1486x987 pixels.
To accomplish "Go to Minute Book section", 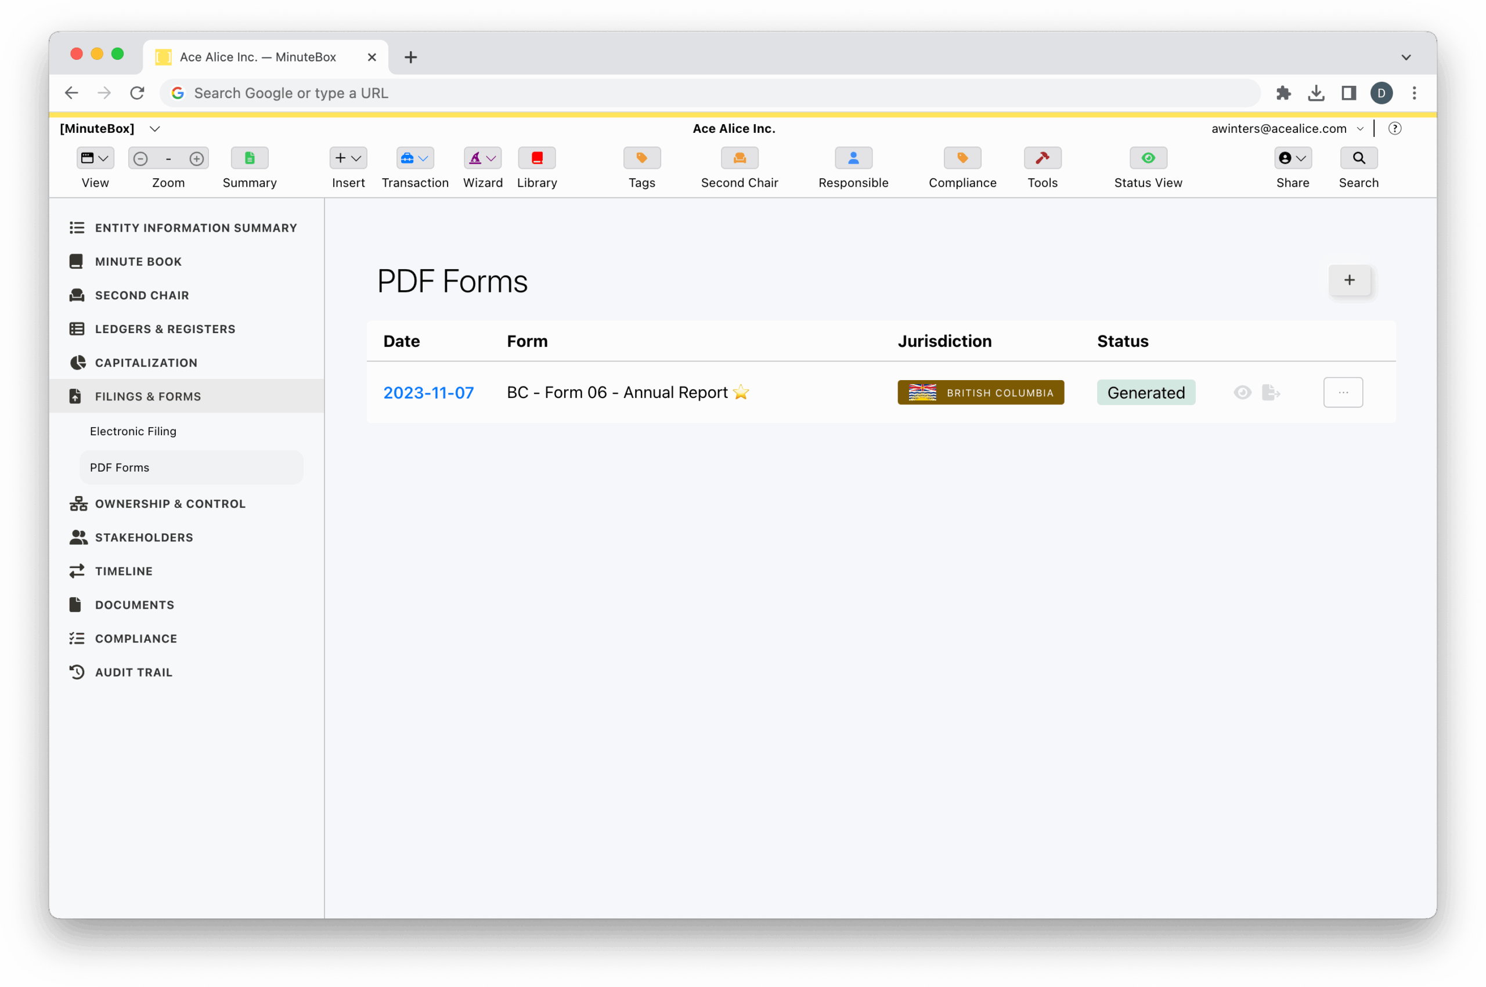I will coord(138,261).
